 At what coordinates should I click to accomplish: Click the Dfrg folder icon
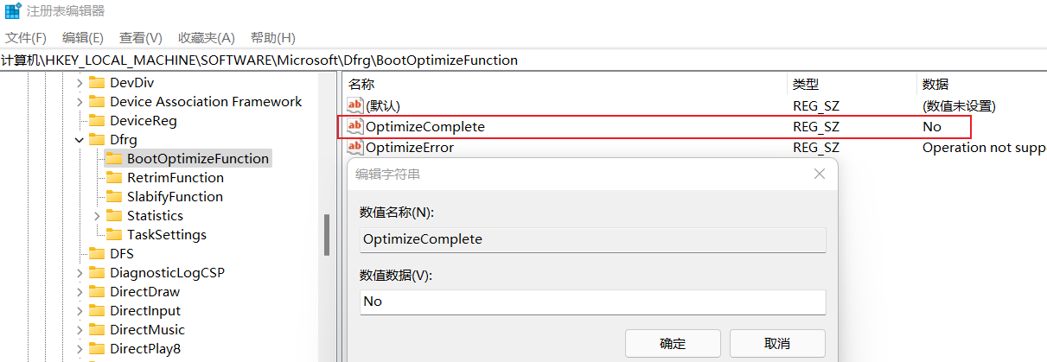click(x=97, y=140)
